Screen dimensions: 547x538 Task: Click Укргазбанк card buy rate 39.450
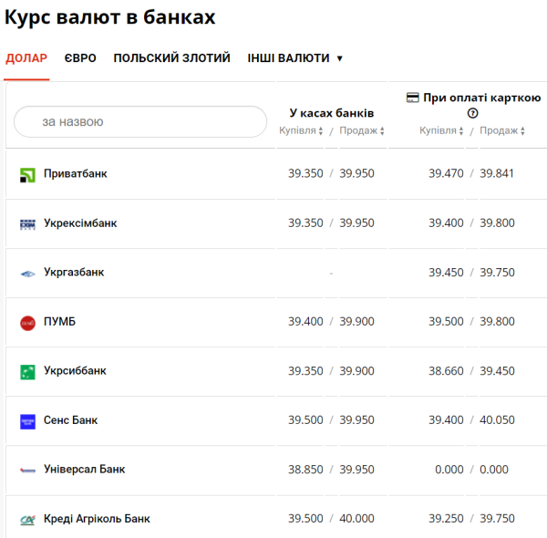[x=446, y=272]
